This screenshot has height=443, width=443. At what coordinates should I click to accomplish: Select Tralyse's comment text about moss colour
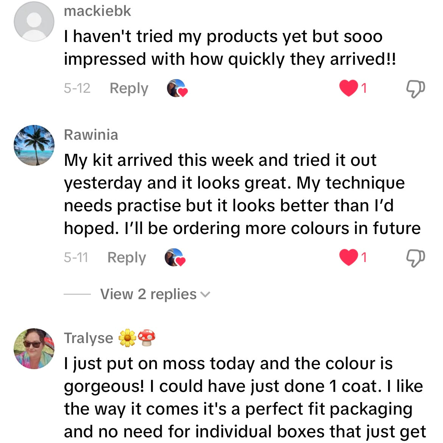(x=245, y=397)
